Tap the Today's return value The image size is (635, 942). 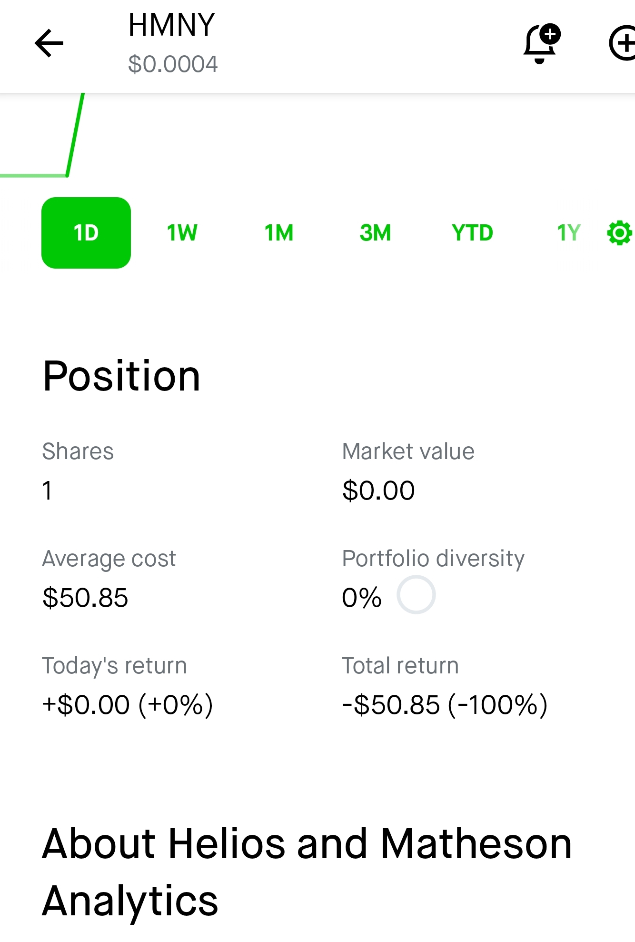(128, 705)
